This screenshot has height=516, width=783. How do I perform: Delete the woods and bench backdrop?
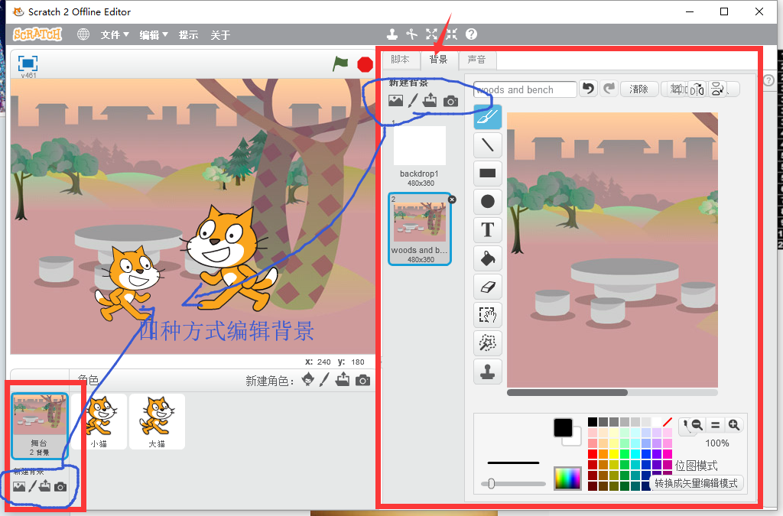tap(452, 199)
